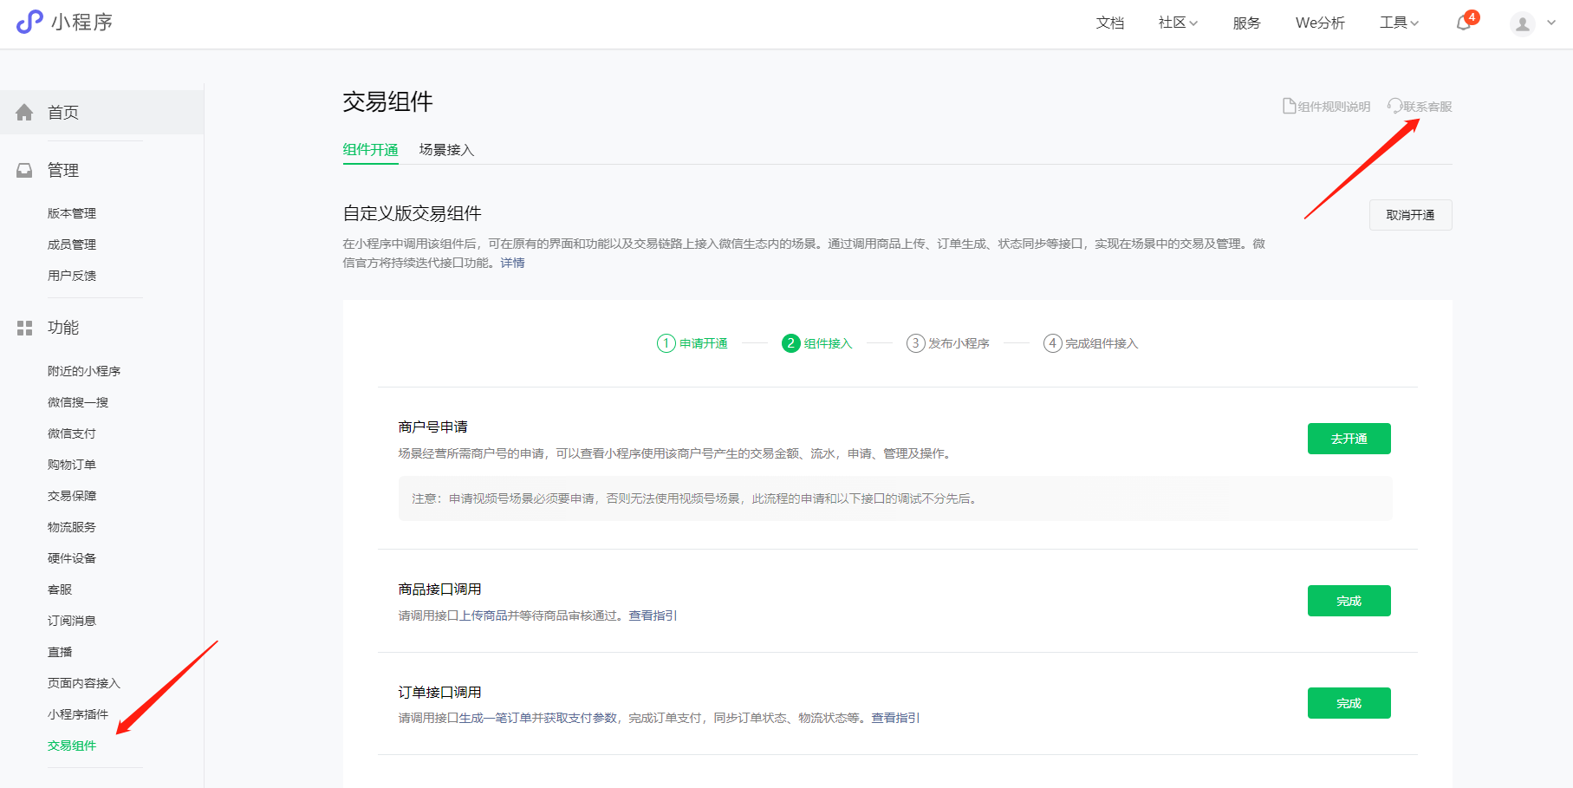Image resolution: width=1573 pixels, height=788 pixels.
Task: Select 交易组件 in the sidebar
Action: (71, 746)
